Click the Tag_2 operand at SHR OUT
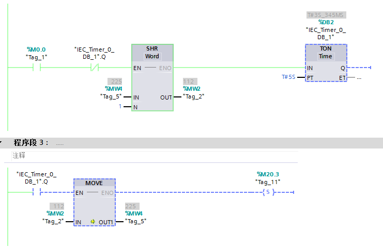 pyautogui.click(x=195, y=96)
